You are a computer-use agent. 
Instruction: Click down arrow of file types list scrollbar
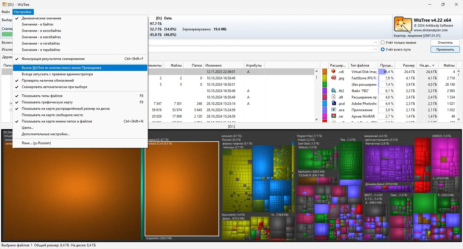459,119
